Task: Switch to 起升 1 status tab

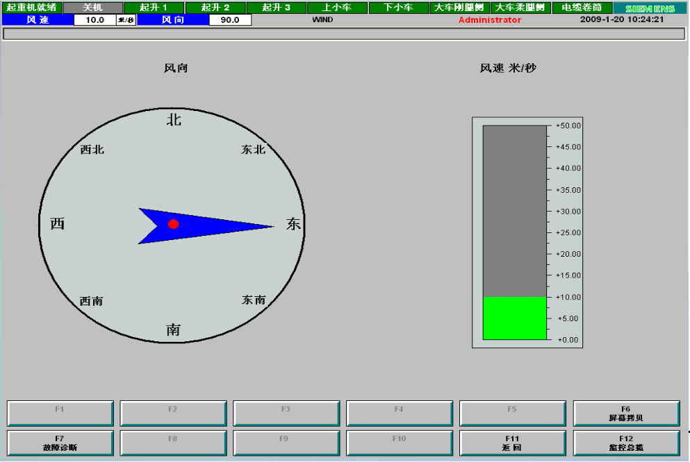Action: tap(154, 8)
